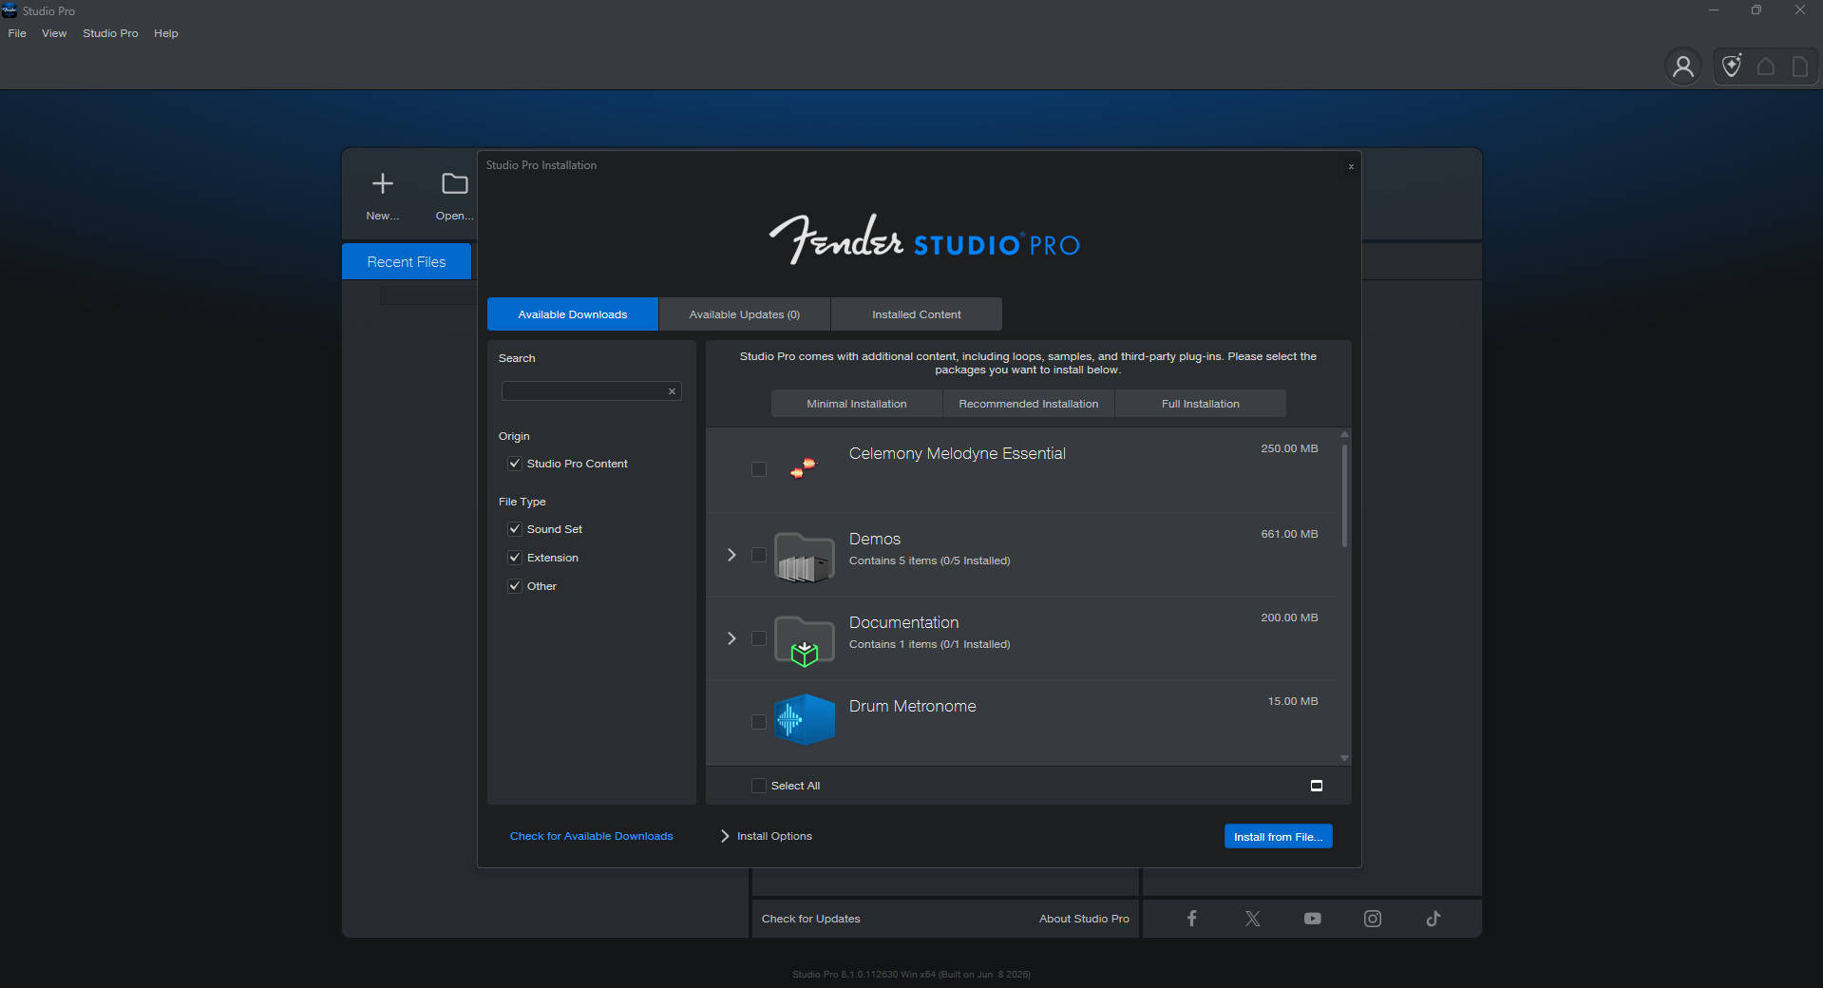Open the Help menu

click(166, 33)
